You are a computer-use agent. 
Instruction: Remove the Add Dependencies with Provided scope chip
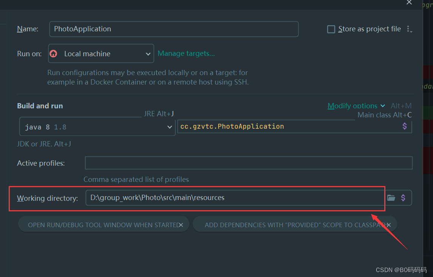pos(389,225)
